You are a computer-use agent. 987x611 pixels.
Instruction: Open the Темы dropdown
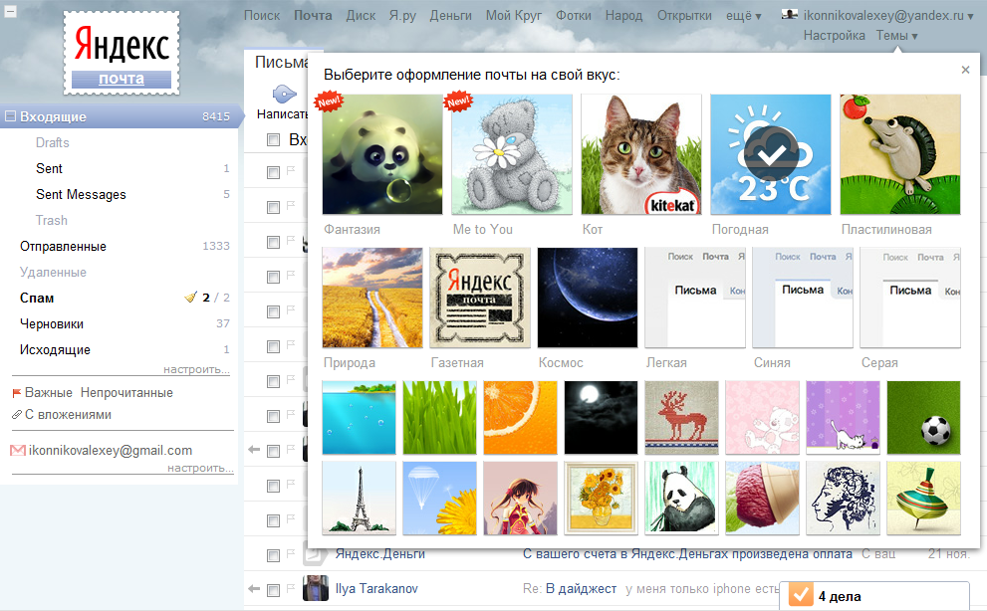897,36
